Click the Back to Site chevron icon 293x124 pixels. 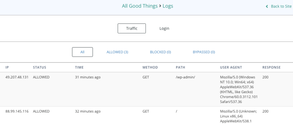267,6
